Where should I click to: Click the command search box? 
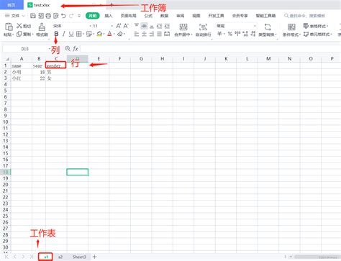[x=305, y=16]
